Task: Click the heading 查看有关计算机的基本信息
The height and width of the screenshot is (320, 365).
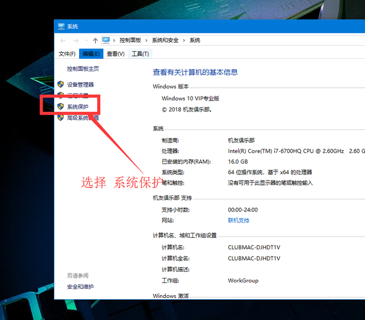Action: (x=195, y=72)
